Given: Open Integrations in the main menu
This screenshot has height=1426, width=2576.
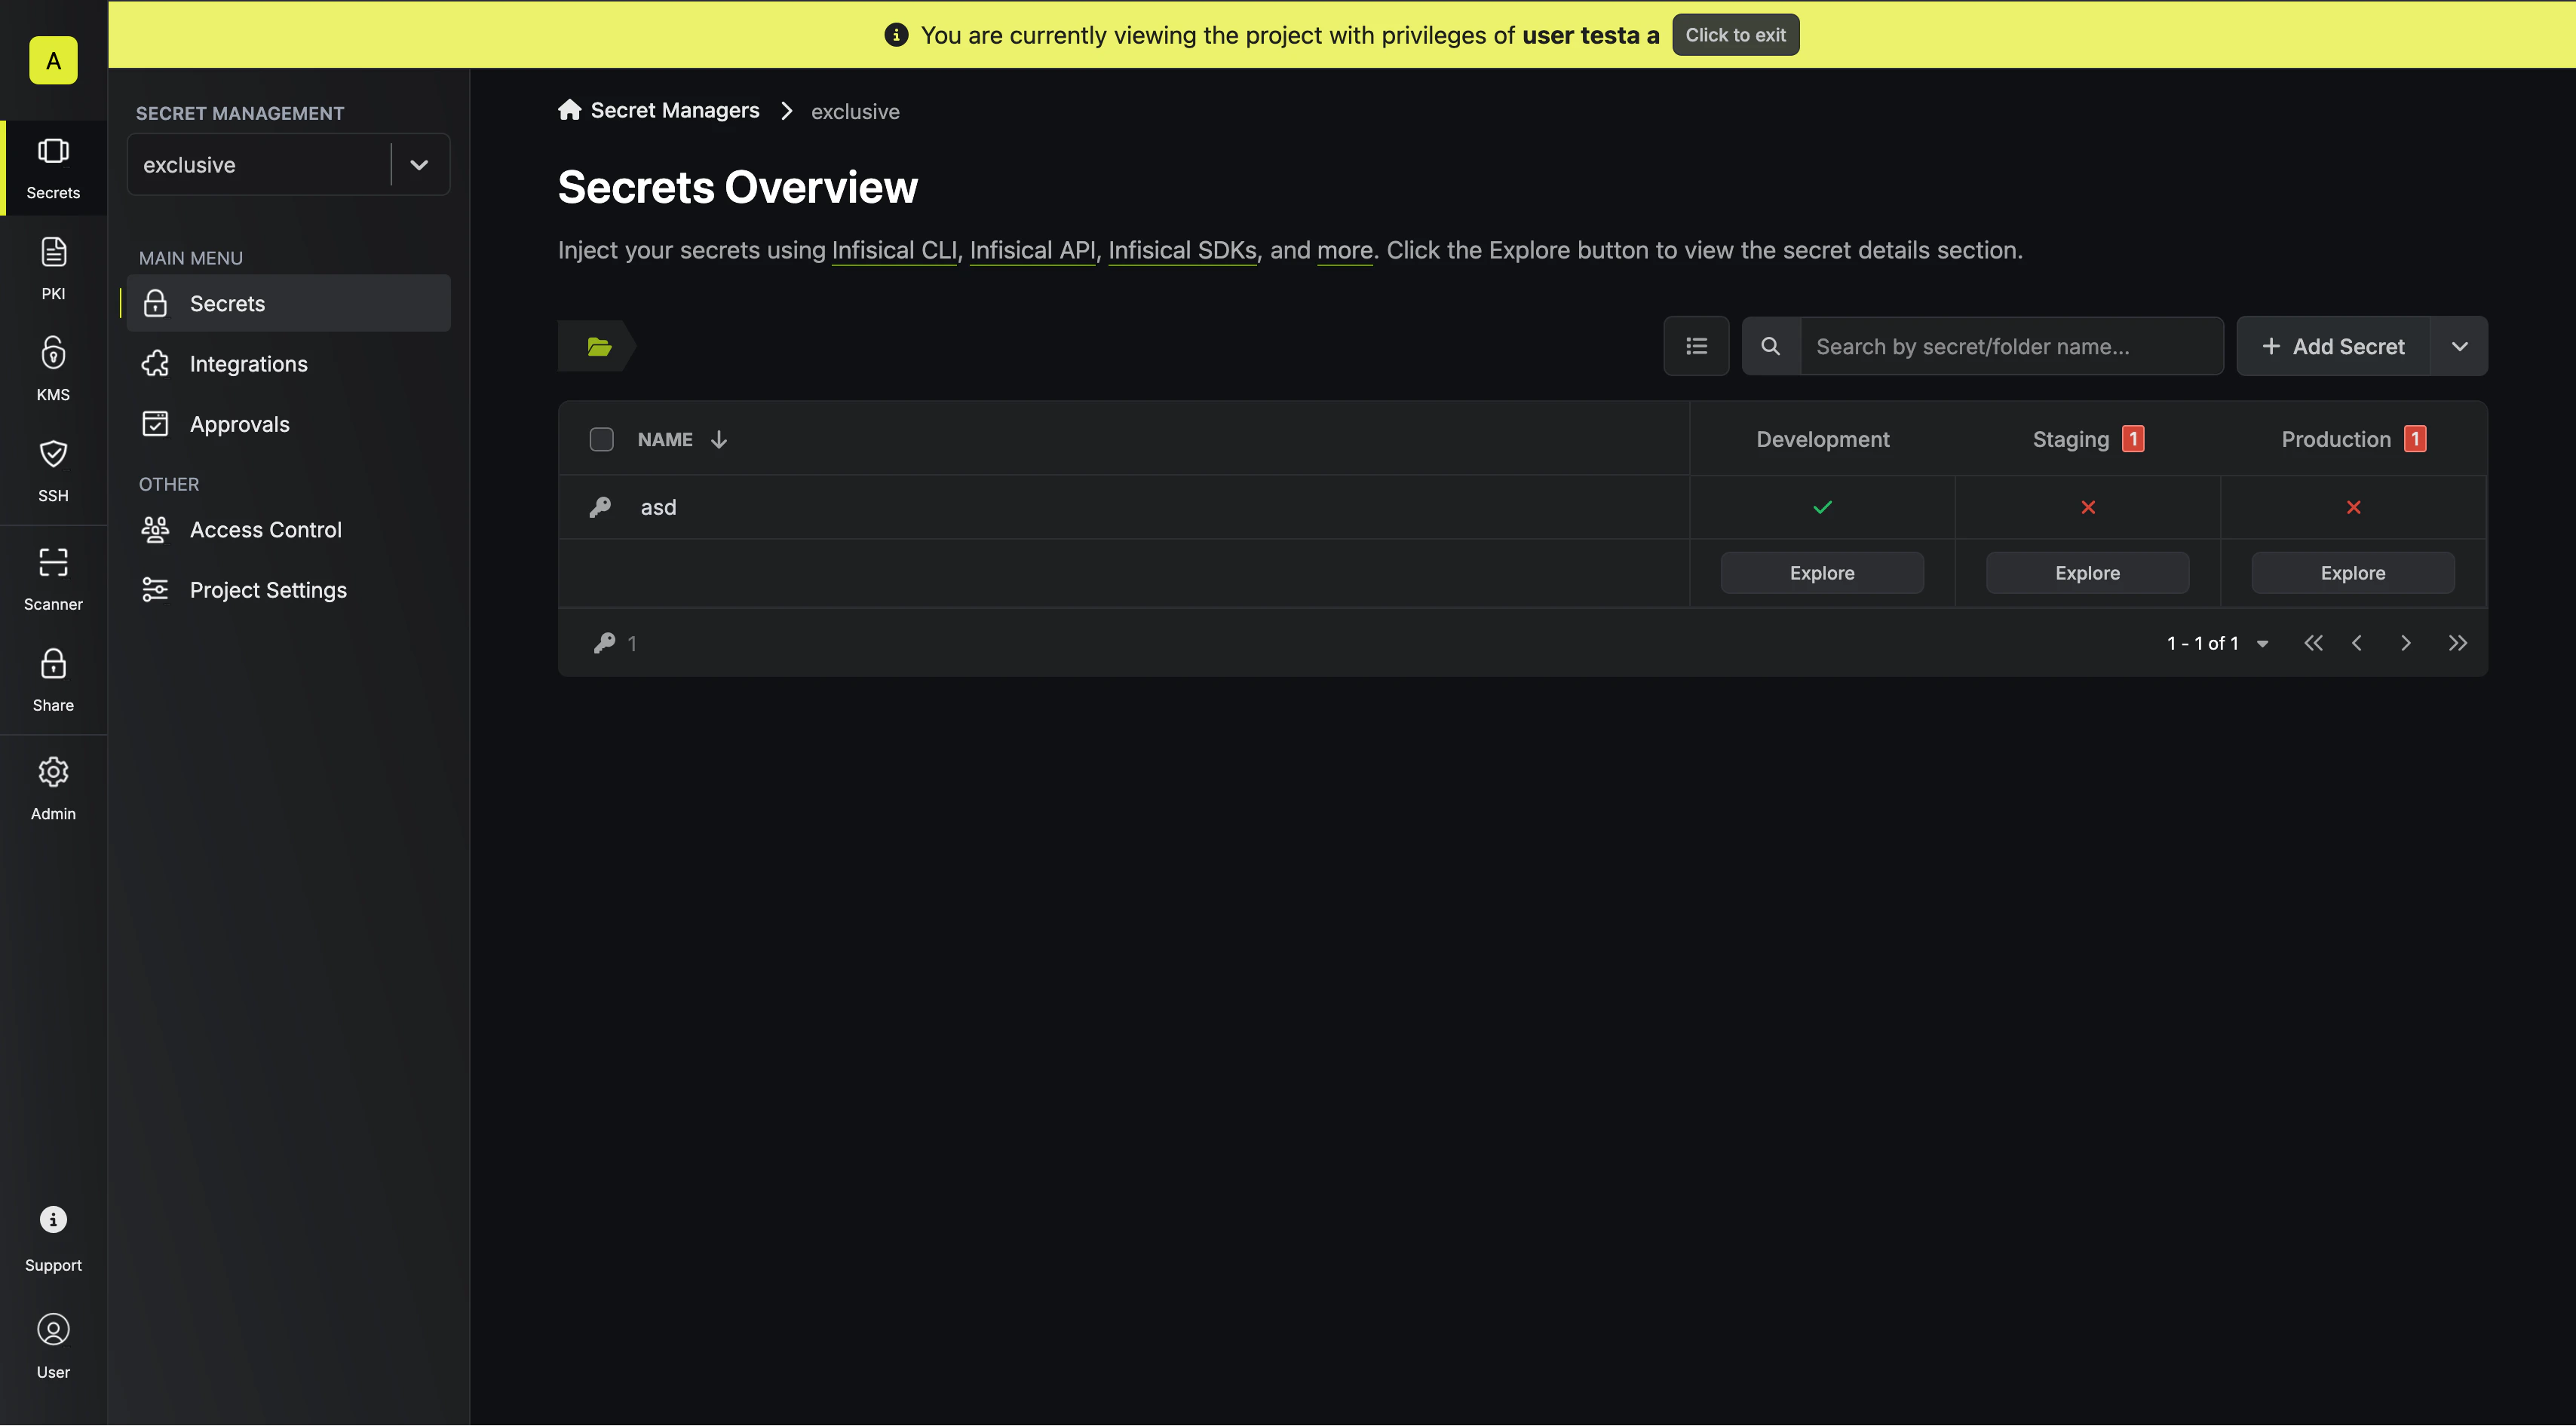Looking at the screenshot, I should click(288, 364).
